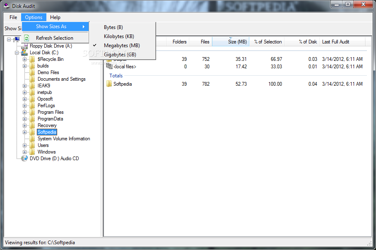
Task: Click the Documents and Settings folder icon
Action: 32,79
